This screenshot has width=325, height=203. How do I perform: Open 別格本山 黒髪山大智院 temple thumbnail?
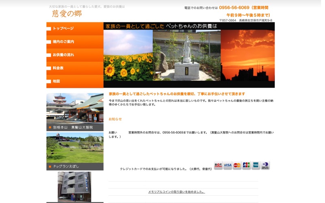pos(75,112)
